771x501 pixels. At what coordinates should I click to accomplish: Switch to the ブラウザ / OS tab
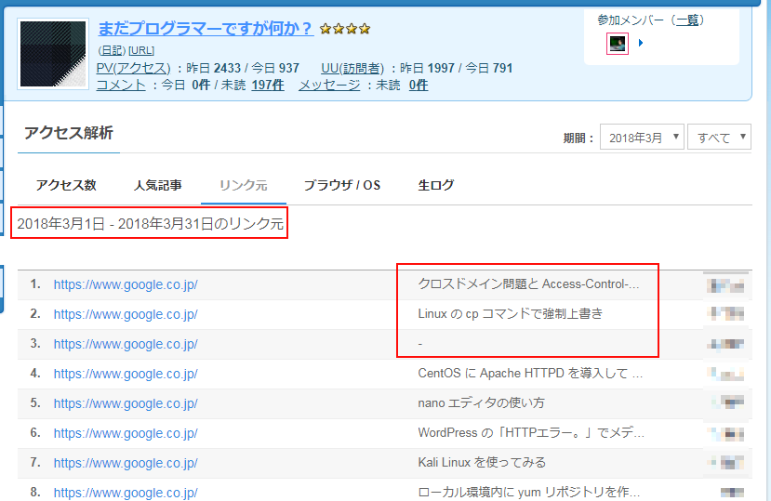point(342,185)
